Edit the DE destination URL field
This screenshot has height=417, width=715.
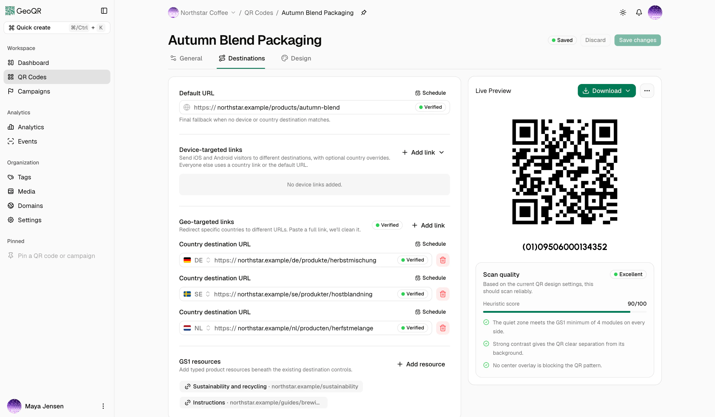point(305,260)
